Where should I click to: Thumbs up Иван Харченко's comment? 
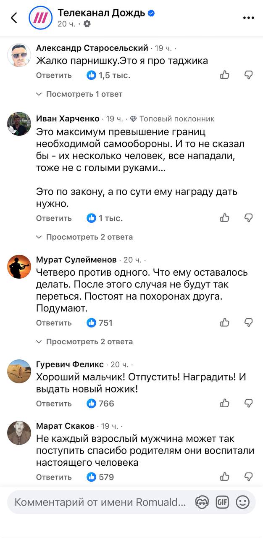[x=225, y=218]
